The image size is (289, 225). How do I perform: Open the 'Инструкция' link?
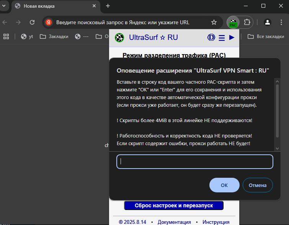216,222
